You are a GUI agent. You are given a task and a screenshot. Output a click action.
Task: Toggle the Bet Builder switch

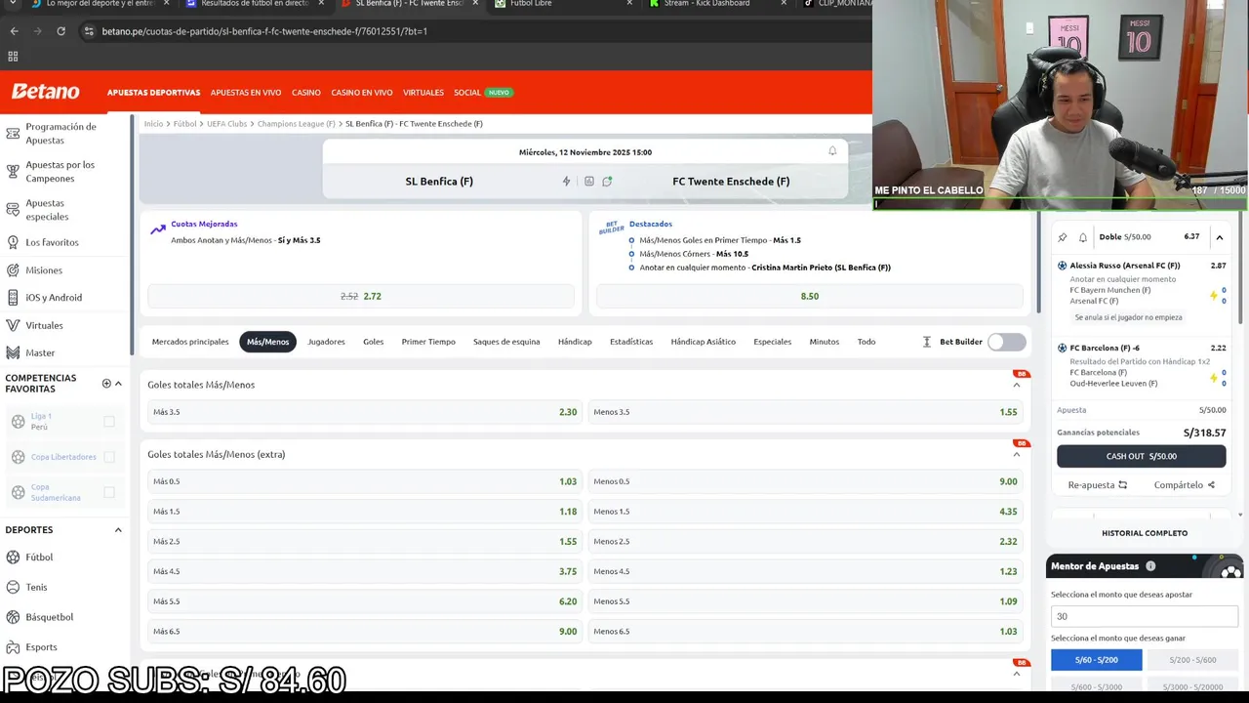[x=1006, y=342]
